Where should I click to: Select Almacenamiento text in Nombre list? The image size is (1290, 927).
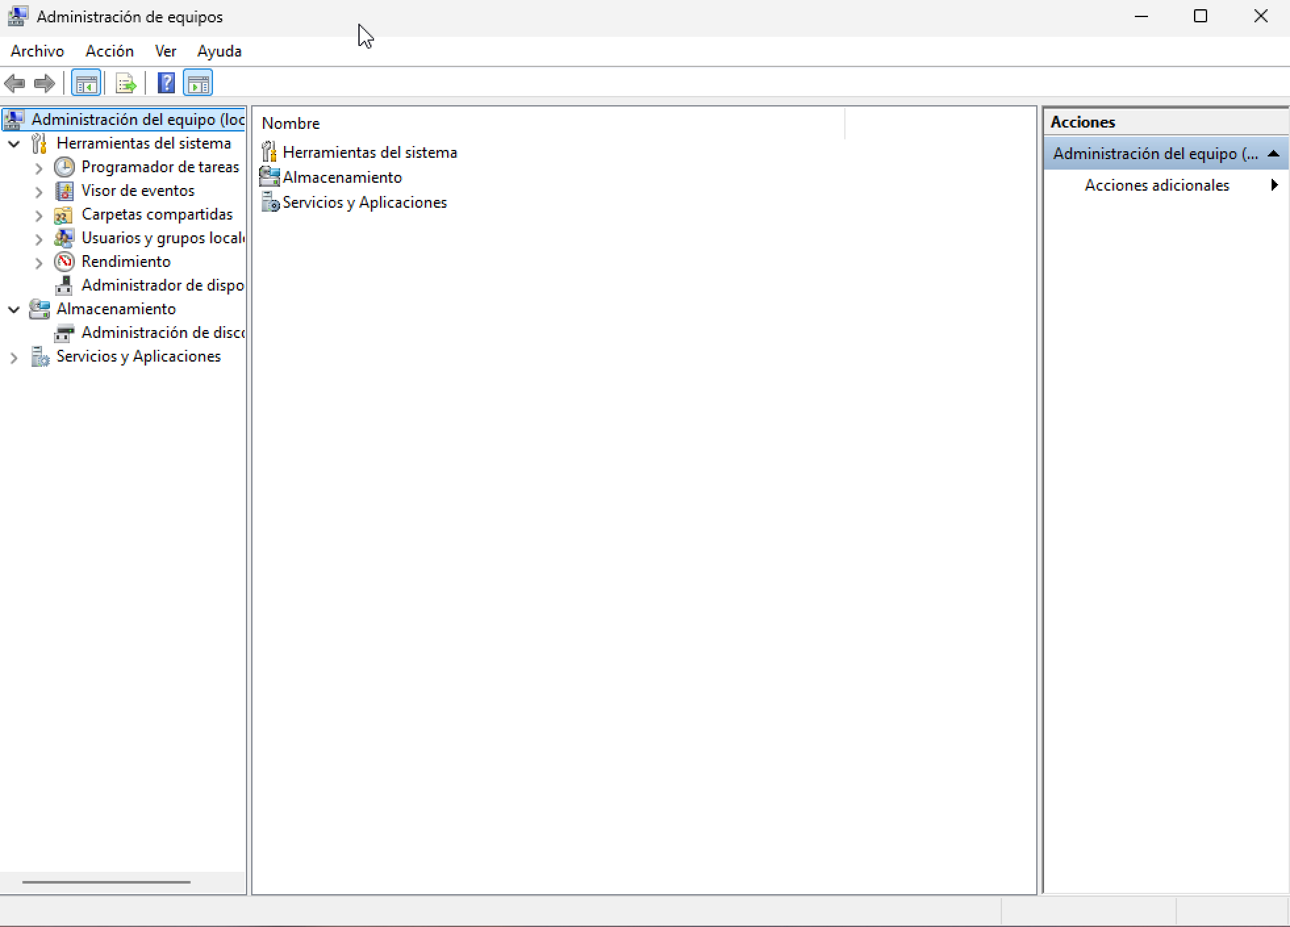point(343,178)
